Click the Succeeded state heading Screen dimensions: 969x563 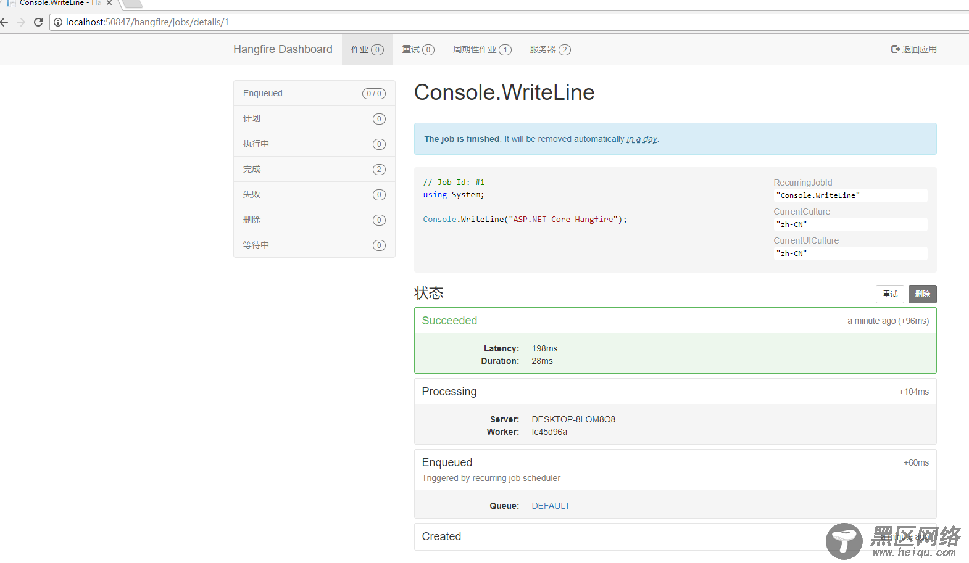click(449, 321)
